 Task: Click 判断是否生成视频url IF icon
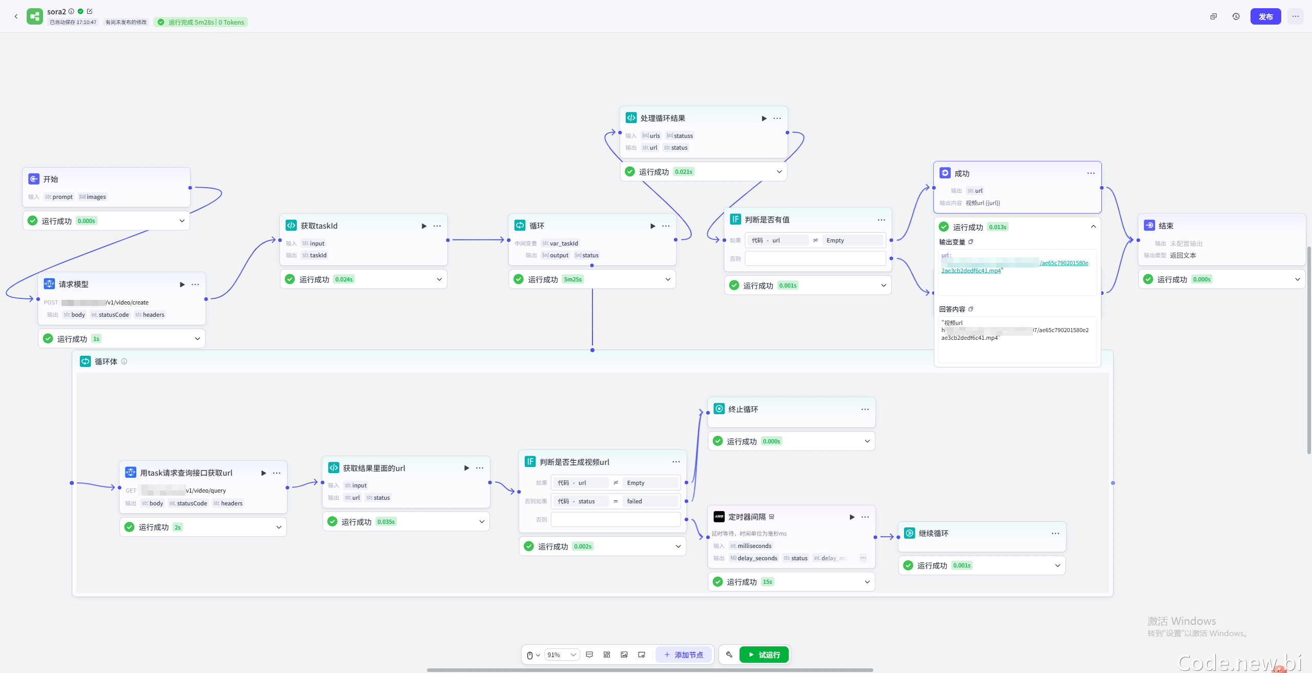(x=530, y=462)
